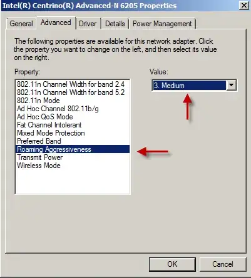Confirm changes with the OK button
The width and height of the screenshot is (251, 278).
(x=172, y=264)
